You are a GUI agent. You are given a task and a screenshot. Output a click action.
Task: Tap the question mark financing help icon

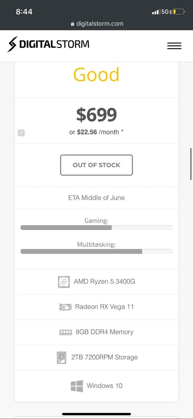coord(21,133)
